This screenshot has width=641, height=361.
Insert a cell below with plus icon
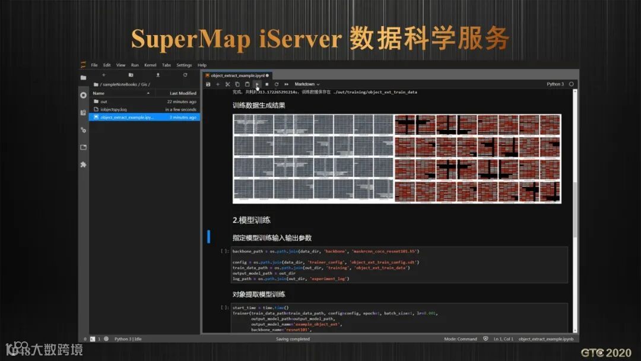click(218, 84)
